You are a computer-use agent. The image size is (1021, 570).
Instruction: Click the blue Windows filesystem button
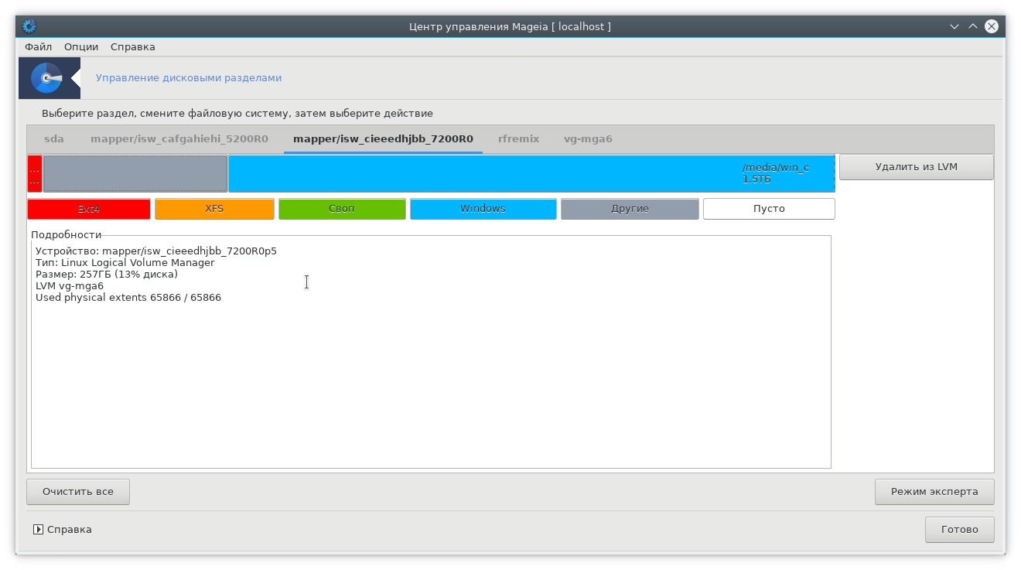click(483, 209)
